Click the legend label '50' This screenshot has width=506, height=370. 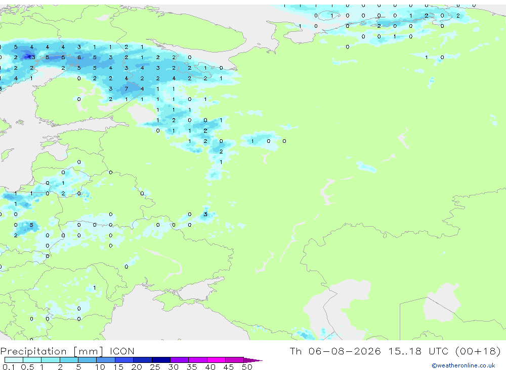click(x=247, y=367)
